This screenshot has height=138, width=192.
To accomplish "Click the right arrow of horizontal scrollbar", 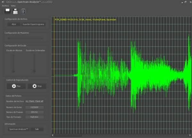I will (x=190, y=135).
